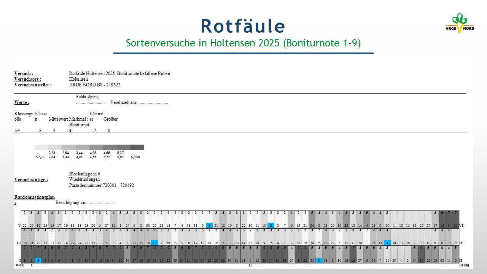Click the underlined Versuchsort label
The height and width of the screenshot is (274, 487).
pos(27,79)
